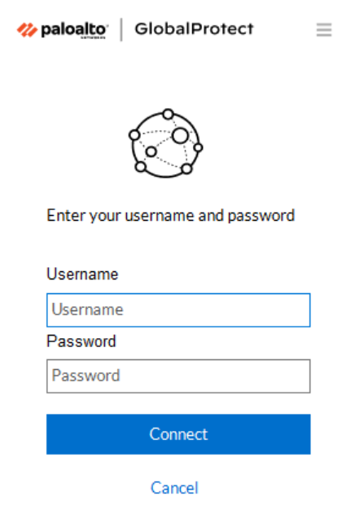The width and height of the screenshot is (351, 514).
Task: Click the paloalto networks wordmark
Action: (74, 31)
